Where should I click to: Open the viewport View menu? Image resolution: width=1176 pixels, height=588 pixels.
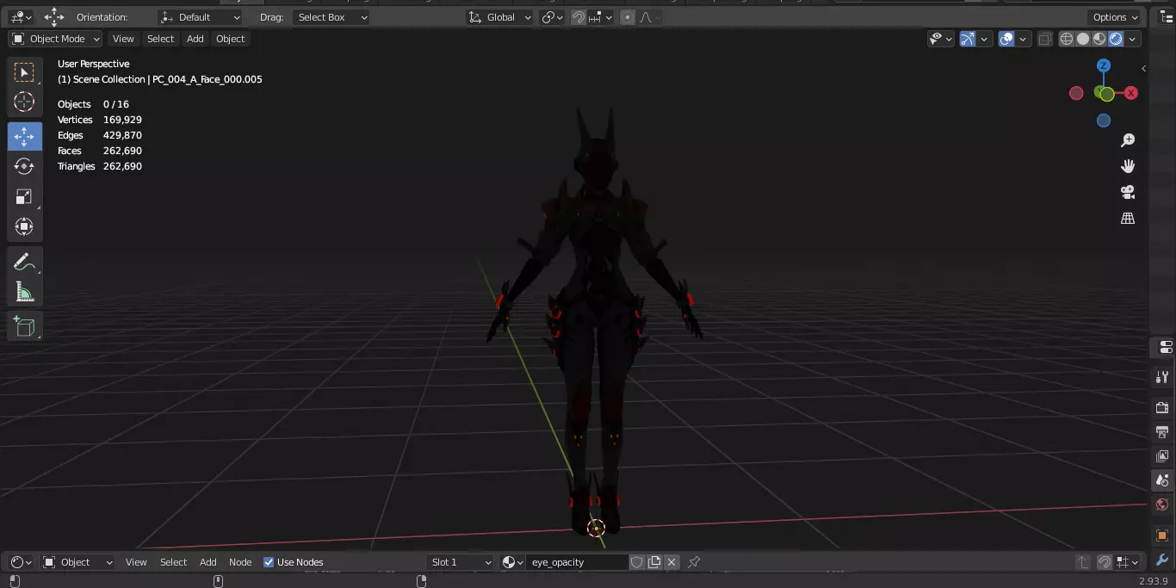pyautogui.click(x=123, y=39)
